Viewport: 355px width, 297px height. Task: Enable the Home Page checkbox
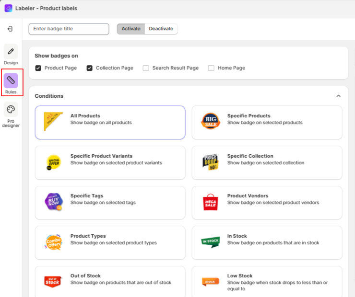click(x=211, y=68)
